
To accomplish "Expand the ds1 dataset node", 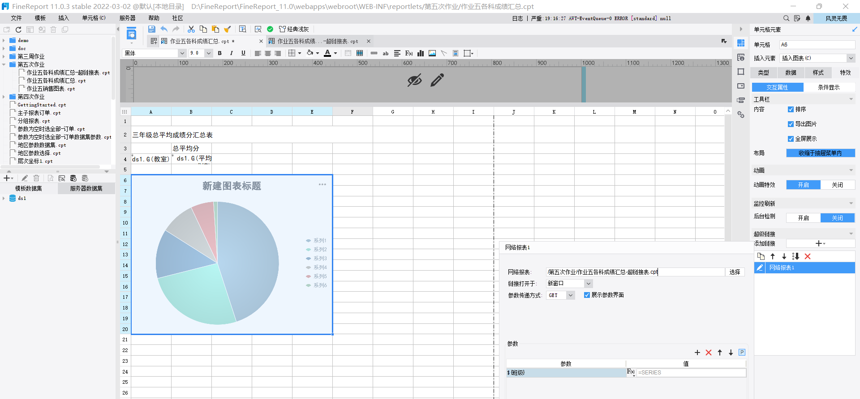I will [x=4, y=198].
